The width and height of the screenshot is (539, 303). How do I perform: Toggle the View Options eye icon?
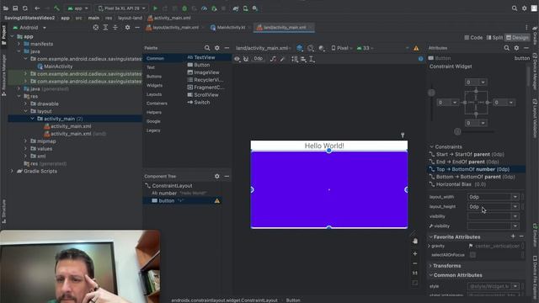click(x=237, y=59)
